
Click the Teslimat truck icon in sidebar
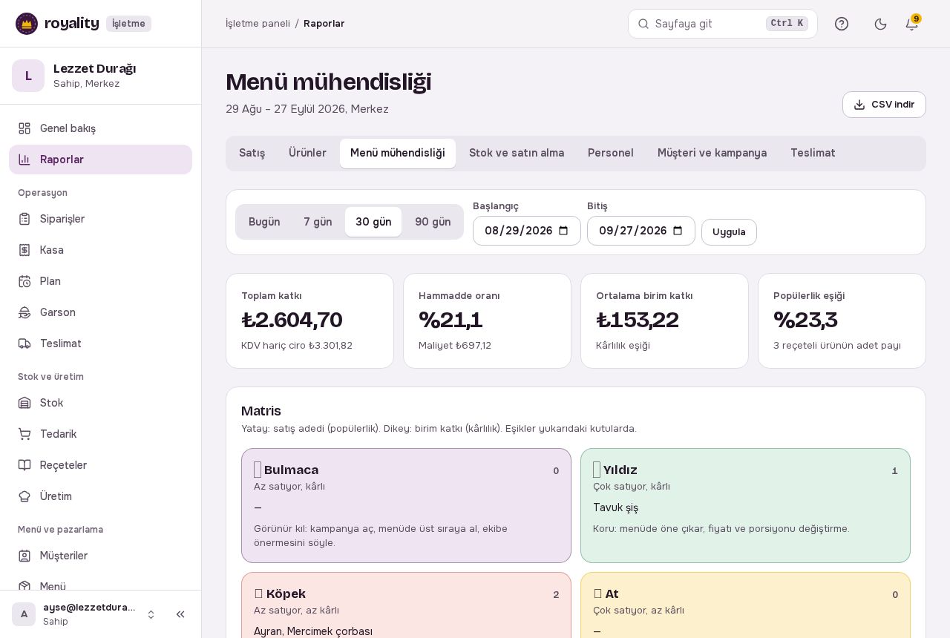pyautogui.click(x=24, y=343)
